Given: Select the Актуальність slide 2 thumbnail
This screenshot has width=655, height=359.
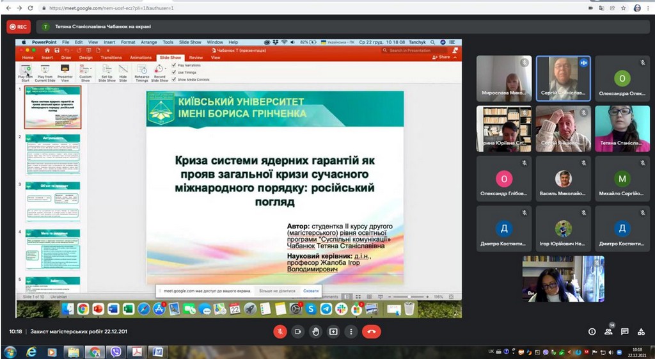Looking at the screenshot, I should point(52,156).
